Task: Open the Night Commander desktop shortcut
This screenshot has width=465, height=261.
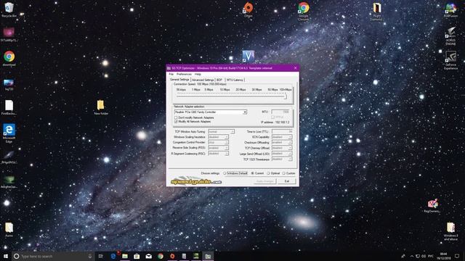Action: (376, 12)
